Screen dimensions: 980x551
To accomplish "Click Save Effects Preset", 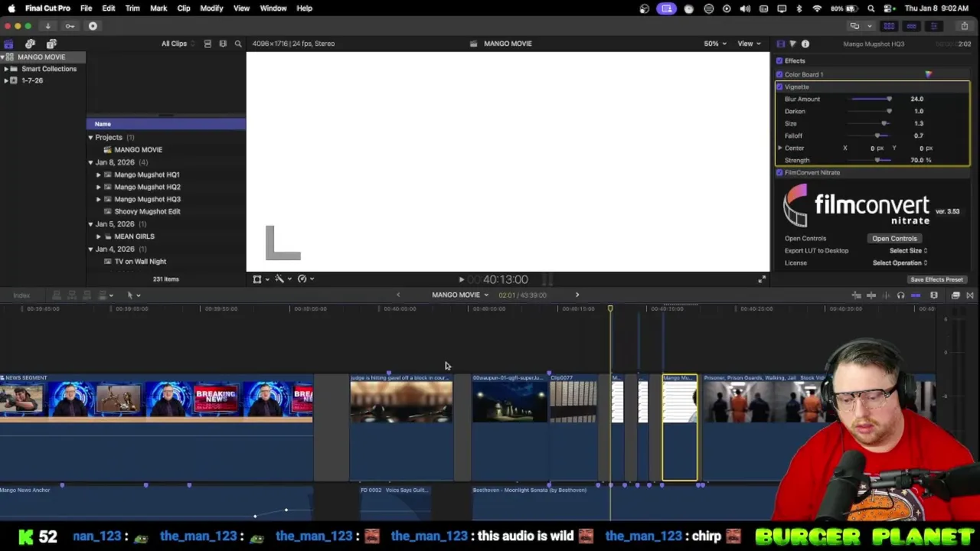I will [x=936, y=279].
